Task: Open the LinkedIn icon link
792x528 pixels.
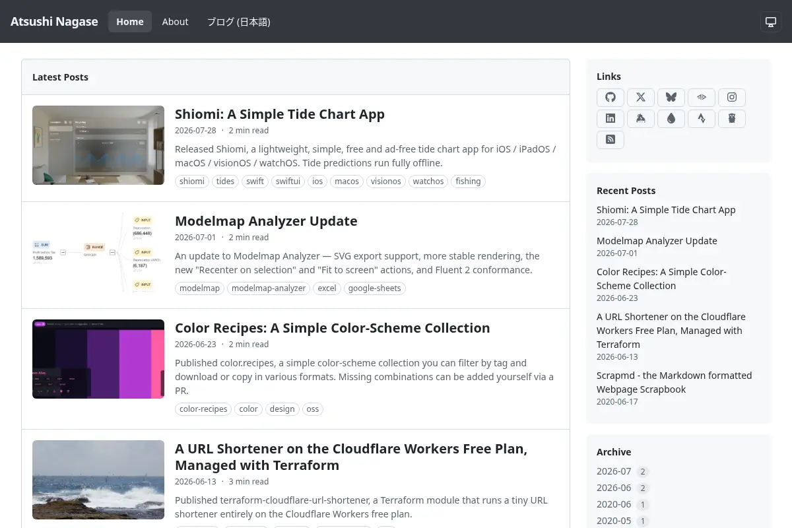Action: (x=610, y=119)
